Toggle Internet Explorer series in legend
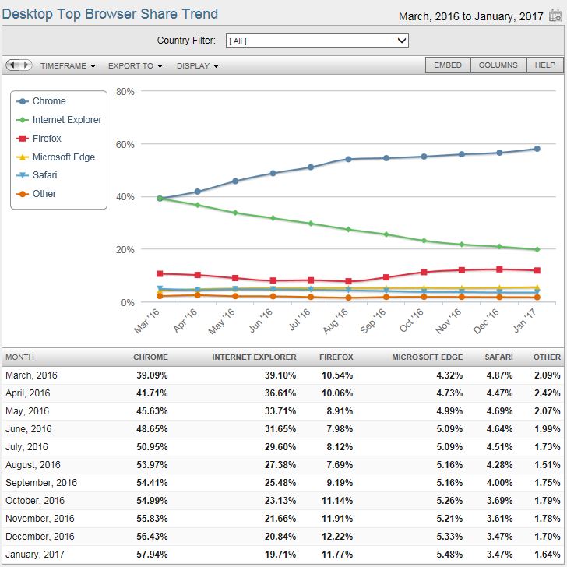The height and width of the screenshot is (567, 567). [59, 120]
